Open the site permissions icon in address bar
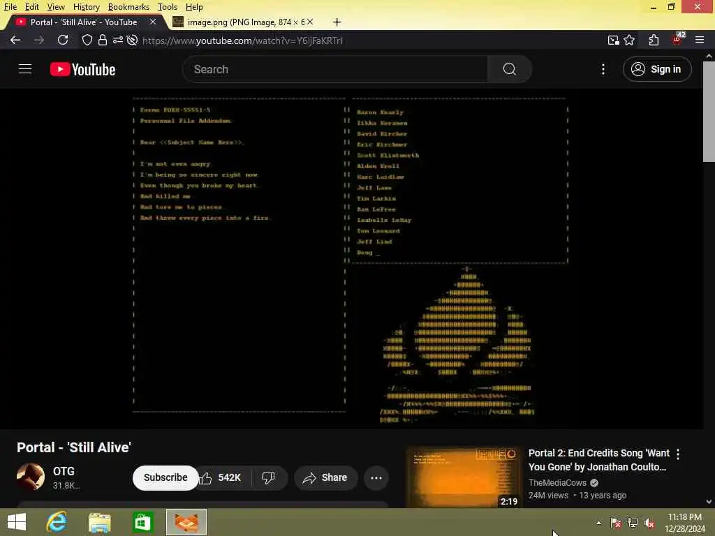Screen dimensions: 715x536 tap(117, 40)
